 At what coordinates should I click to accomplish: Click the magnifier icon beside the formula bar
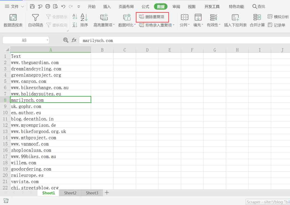point(66,40)
